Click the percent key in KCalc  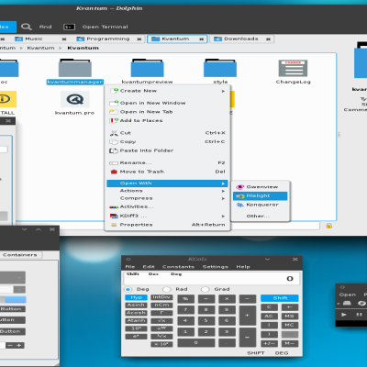tap(185, 299)
